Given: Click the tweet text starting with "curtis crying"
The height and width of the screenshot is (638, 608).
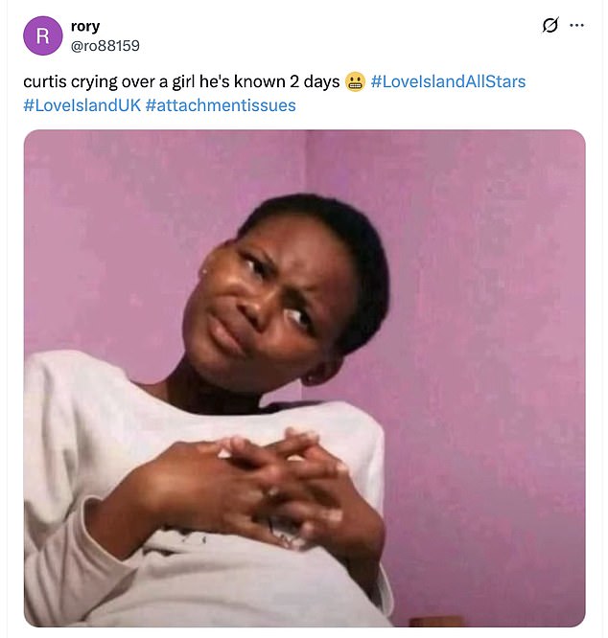Looking at the screenshot, I should 181,81.
